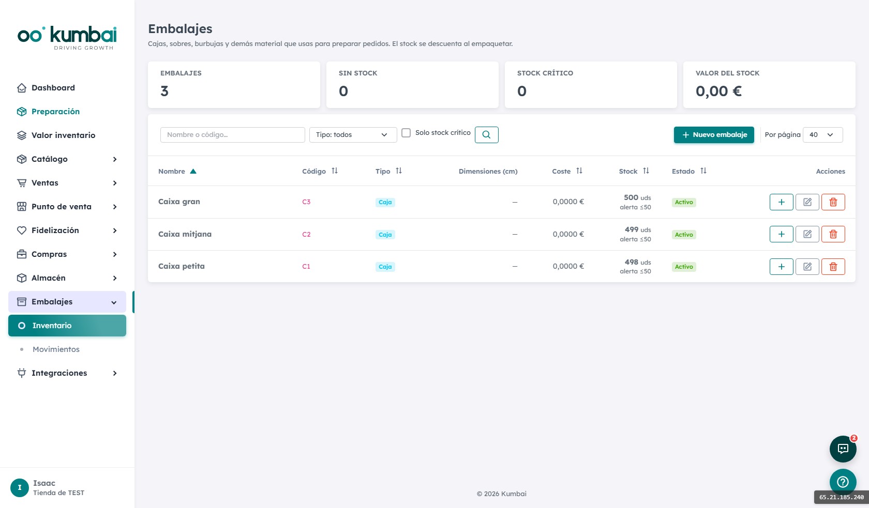Delete Caixa gran with trash icon
The image size is (869, 508).
(833, 202)
